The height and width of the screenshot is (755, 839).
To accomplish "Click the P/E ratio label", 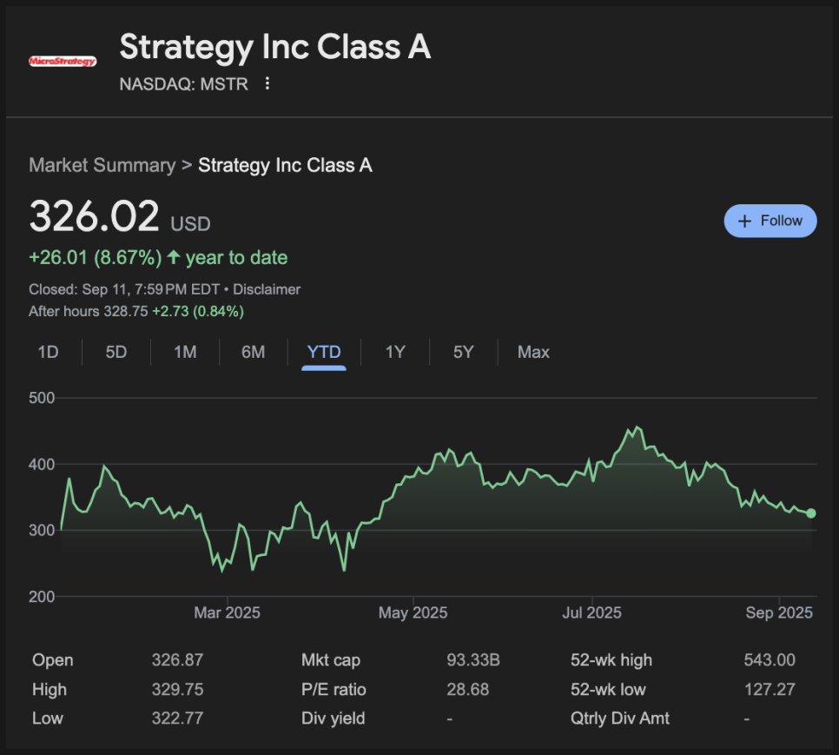I will tap(334, 689).
